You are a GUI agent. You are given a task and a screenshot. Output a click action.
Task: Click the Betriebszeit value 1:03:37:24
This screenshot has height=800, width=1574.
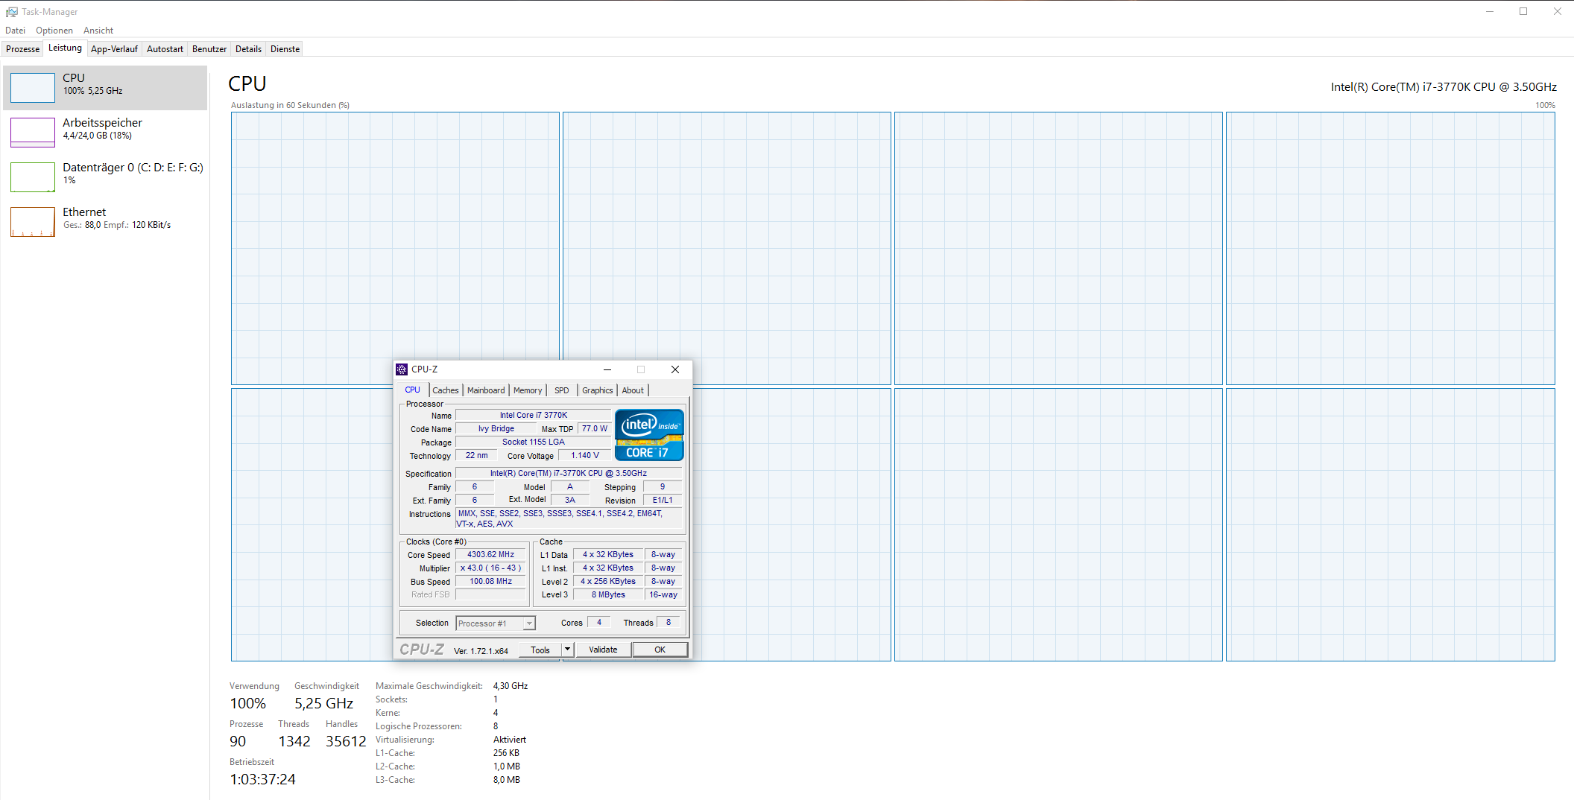tap(262, 780)
